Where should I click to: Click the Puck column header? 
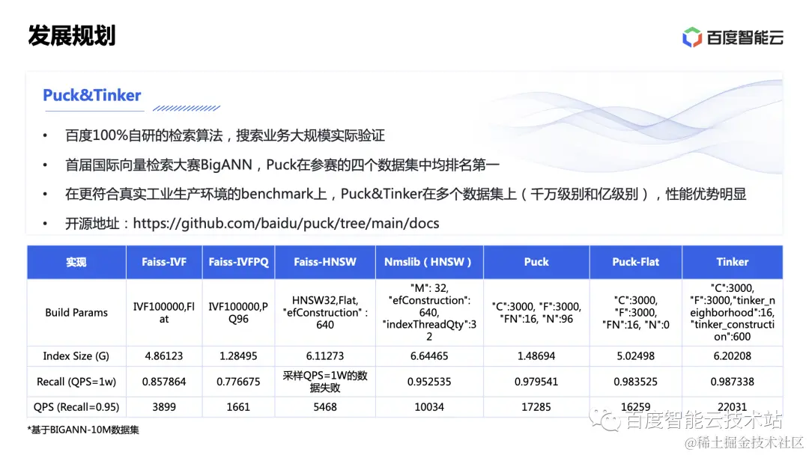click(536, 262)
